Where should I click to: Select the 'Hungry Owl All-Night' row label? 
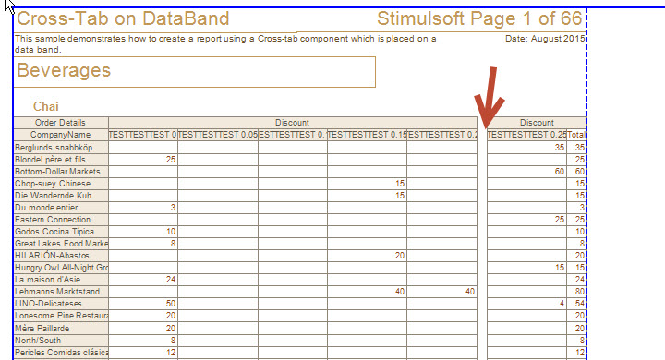pos(61,268)
